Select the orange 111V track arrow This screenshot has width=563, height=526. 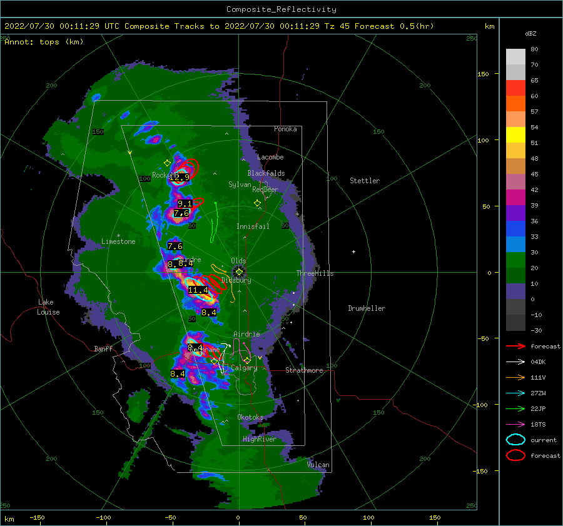pyautogui.click(x=515, y=377)
